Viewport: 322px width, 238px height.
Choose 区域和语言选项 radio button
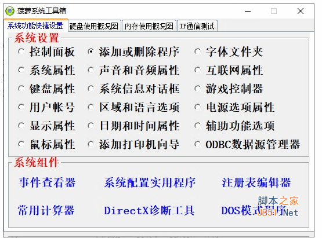pos(91,107)
